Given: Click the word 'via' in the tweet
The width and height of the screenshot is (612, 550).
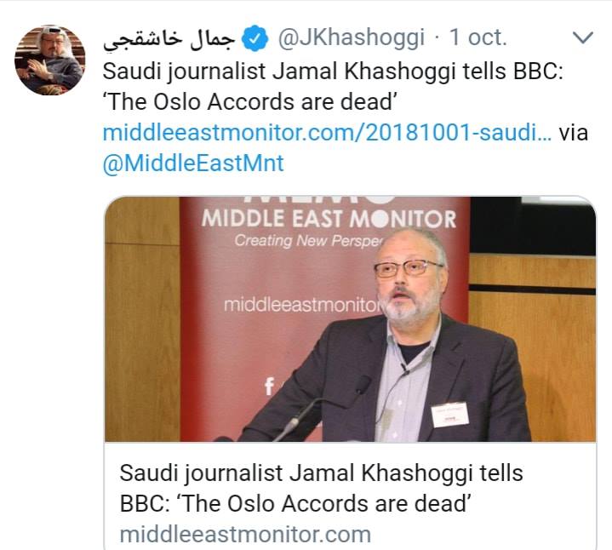Looking at the screenshot, I should click(x=574, y=132).
